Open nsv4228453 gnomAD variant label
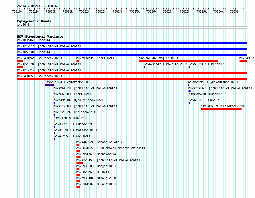 pyautogui.click(x=108, y=160)
